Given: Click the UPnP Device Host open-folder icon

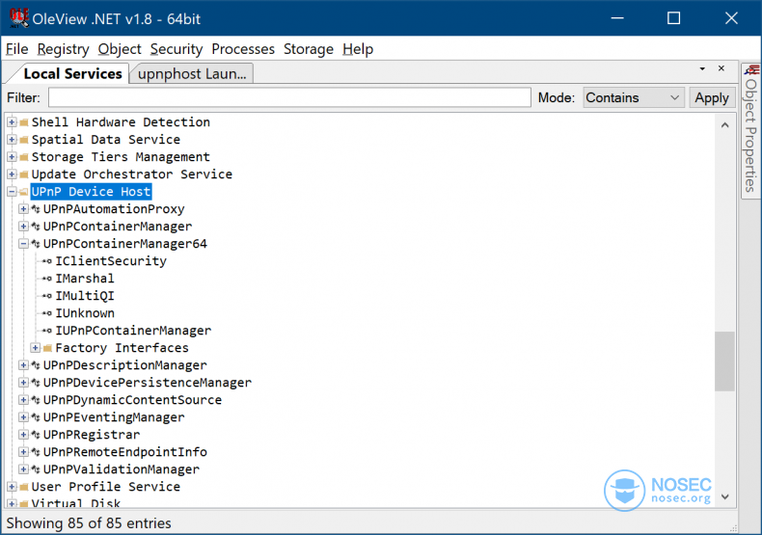Looking at the screenshot, I should [23, 192].
